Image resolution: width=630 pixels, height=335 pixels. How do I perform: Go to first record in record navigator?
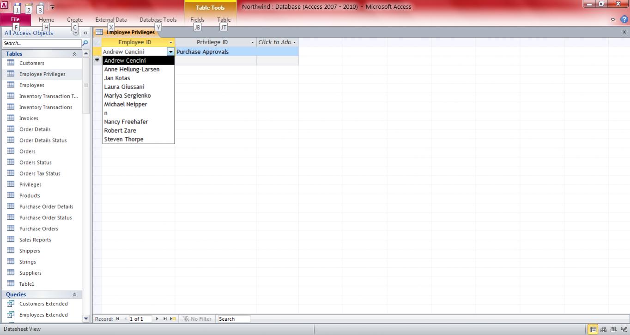click(x=118, y=319)
